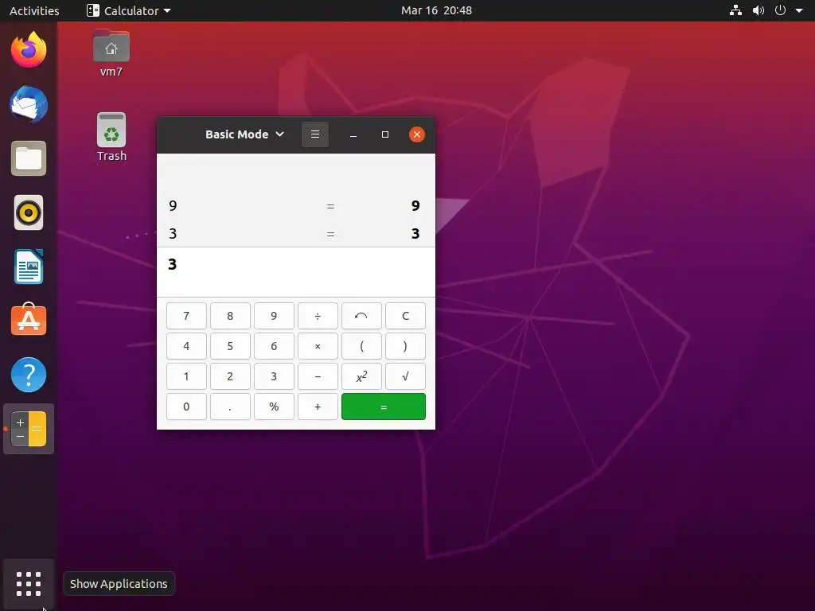
Task: Open the Files manager in the dock
Action: coord(29,158)
